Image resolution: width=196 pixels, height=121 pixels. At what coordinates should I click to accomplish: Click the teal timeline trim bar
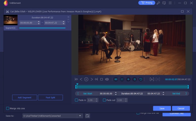pyautogui.click(x=132, y=87)
